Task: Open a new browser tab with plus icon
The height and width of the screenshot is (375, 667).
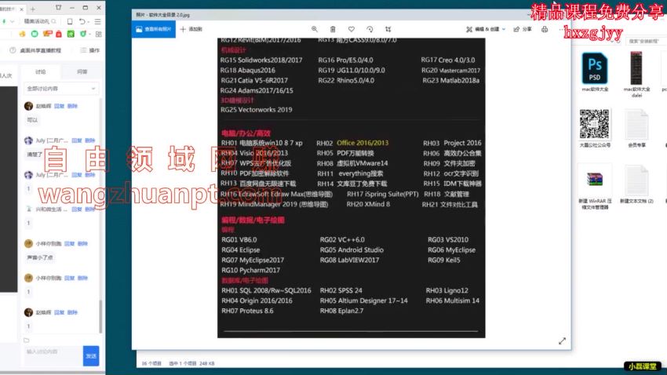Action: coord(33,9)
